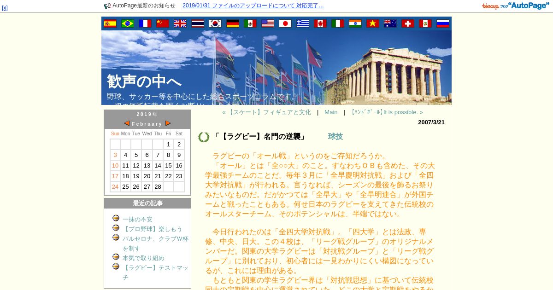Viewport: 553px width, 290px height.
Task: Click the Italy flag icon
Action: point(338,23)
